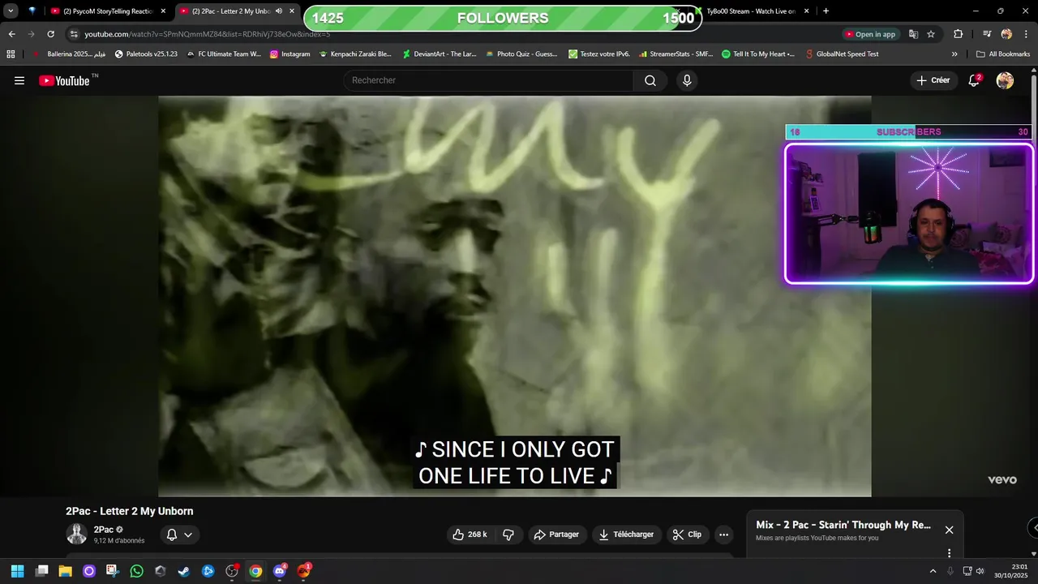Open the Chrome three-dot menu
The height and width of the screenshot is (584, 1038).
(x=1024, y=34)
